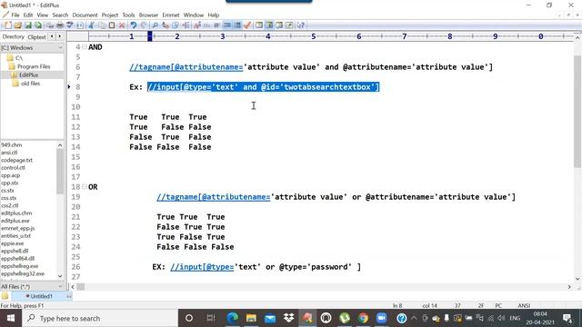582x327 pixels.
Task: Switch to the Directory sidebar tab
Action: 13,36
